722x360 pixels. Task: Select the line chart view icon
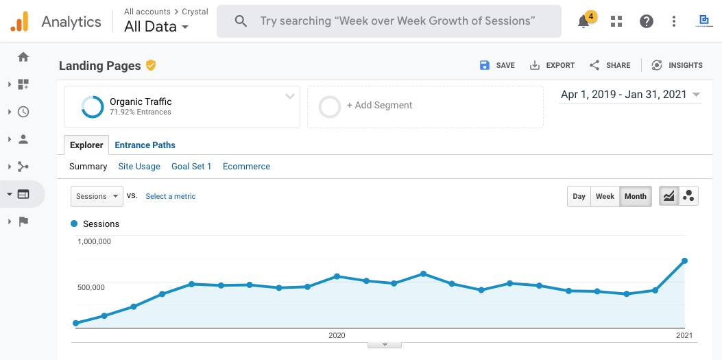[x=669, y=196]
